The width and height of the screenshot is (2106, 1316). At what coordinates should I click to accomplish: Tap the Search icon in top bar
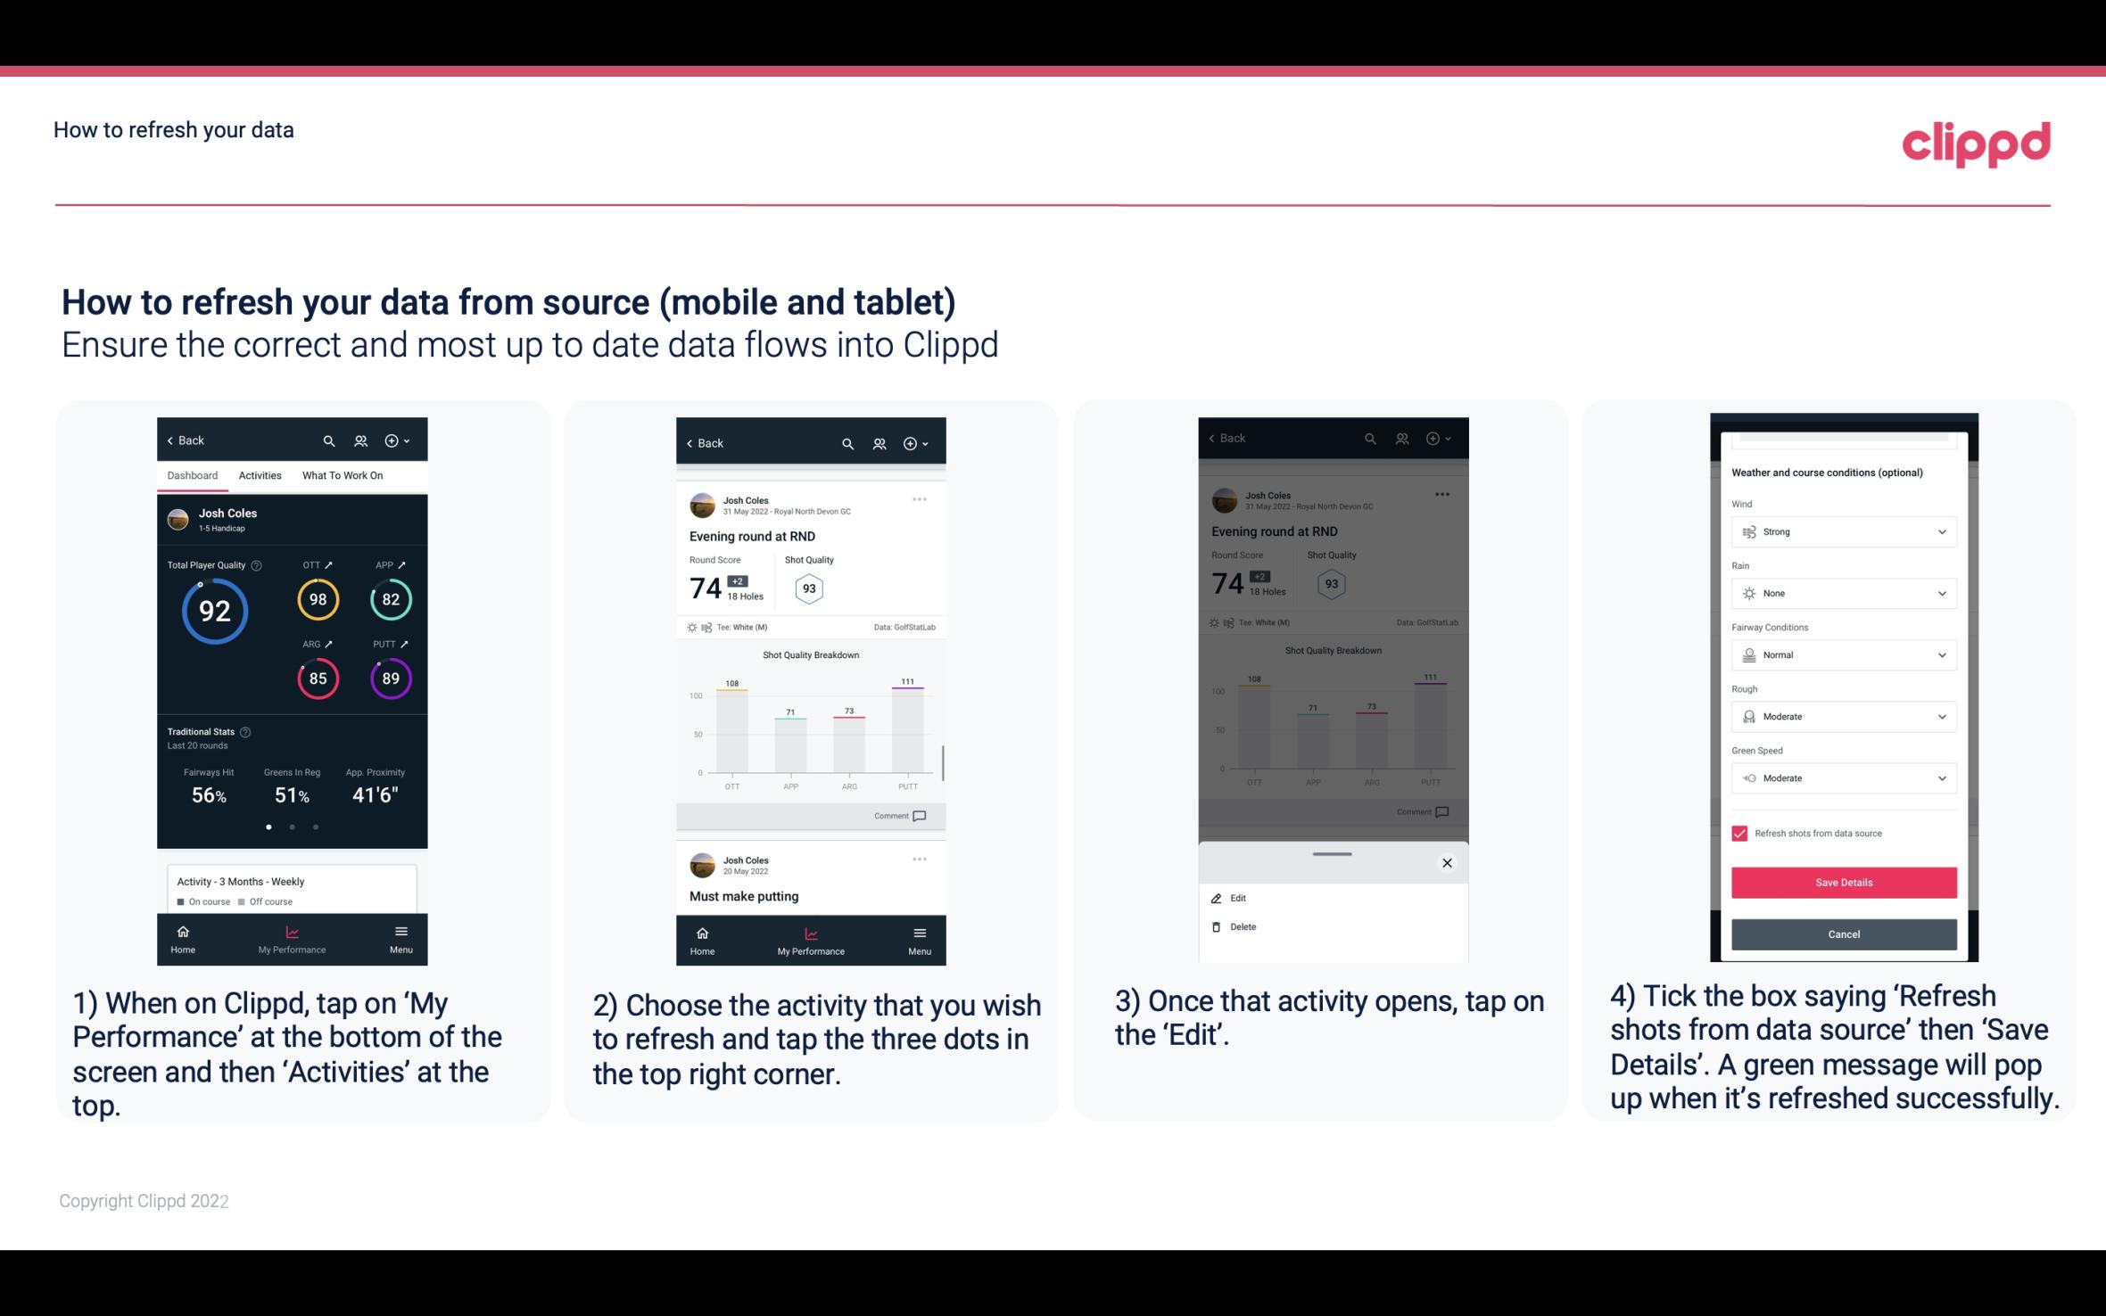[331, 440]
